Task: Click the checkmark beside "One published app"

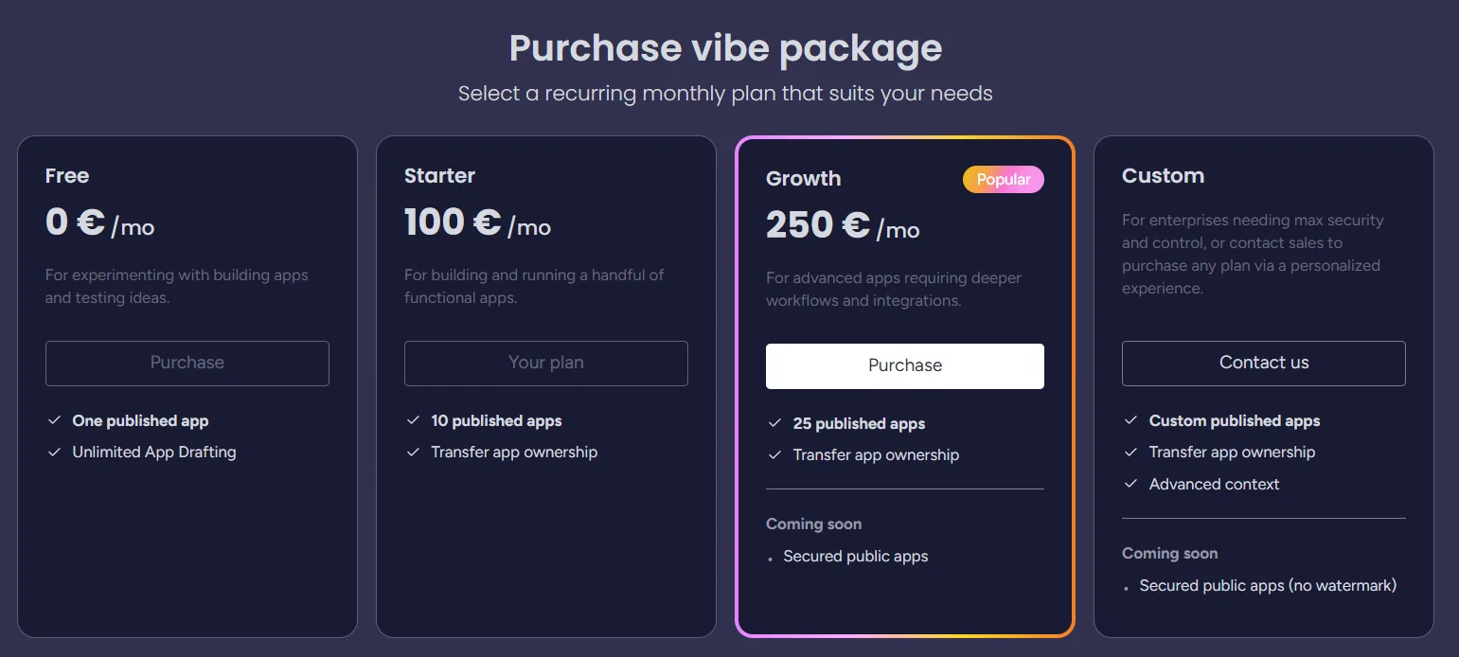Action: 54,420
